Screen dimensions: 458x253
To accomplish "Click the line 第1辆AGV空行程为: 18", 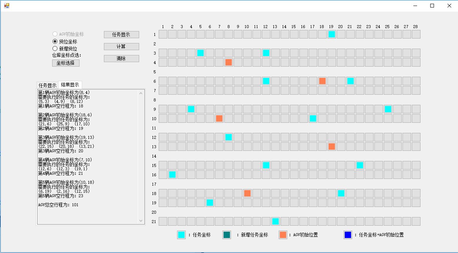I will point(61,106).
